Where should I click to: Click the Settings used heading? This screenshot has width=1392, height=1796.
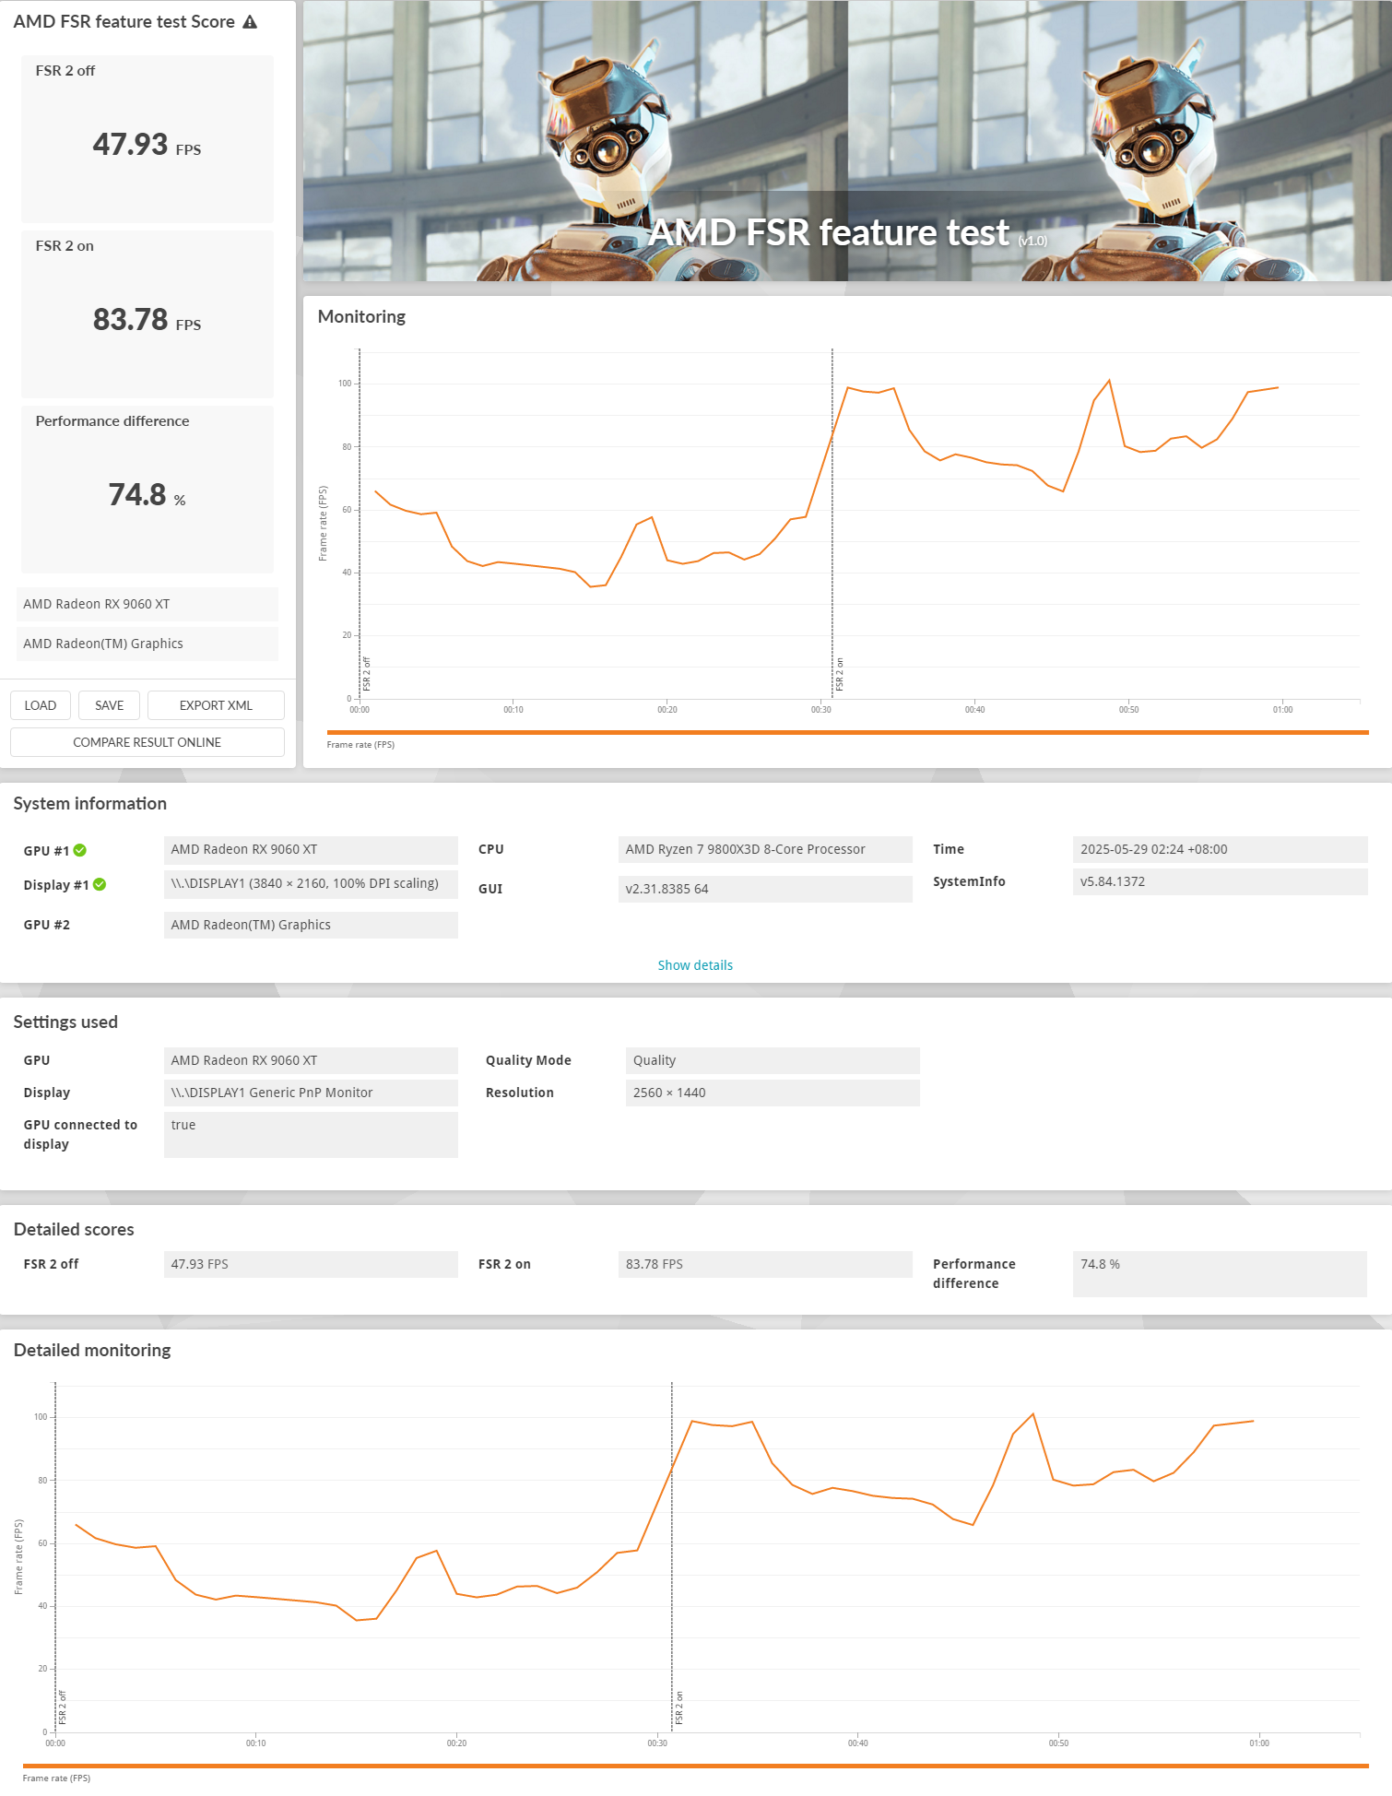click(65, 1022)
